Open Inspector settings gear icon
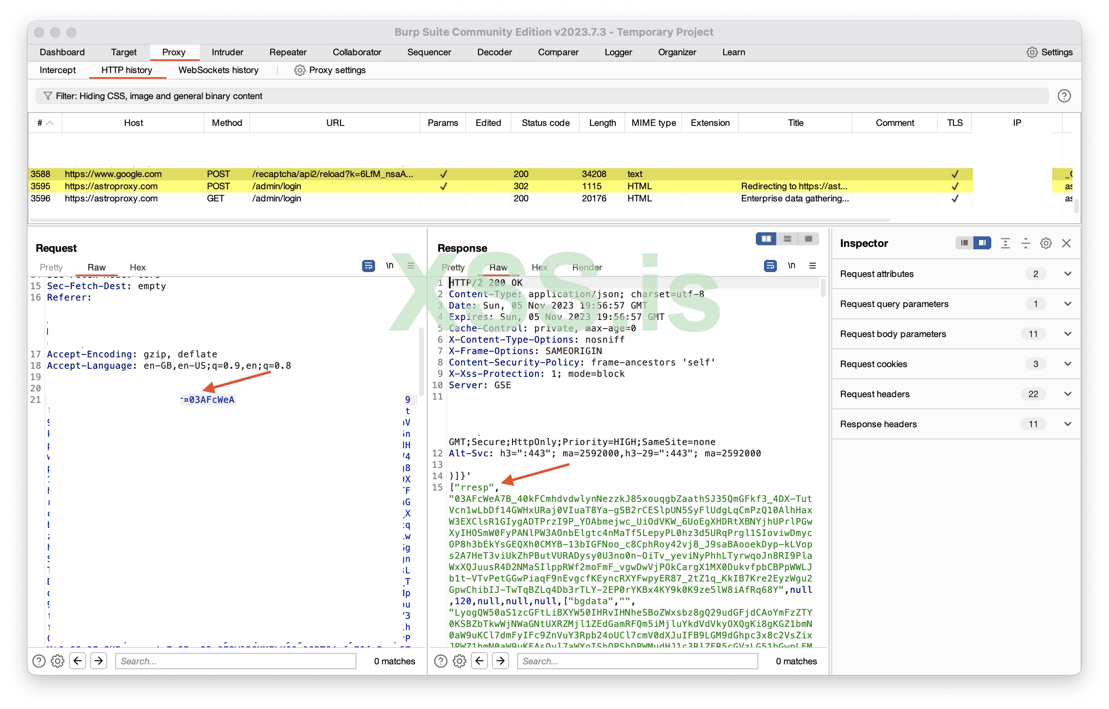 tap(1045, 243)
